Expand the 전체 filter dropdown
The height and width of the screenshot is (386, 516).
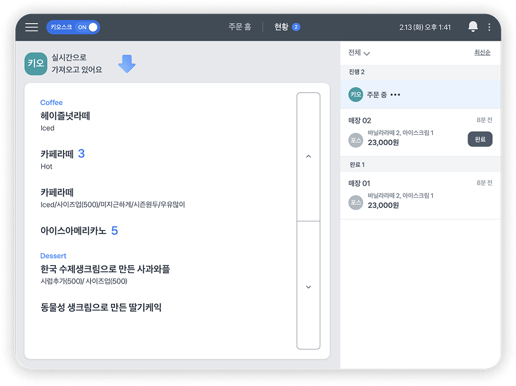click(x=359, y=53)
